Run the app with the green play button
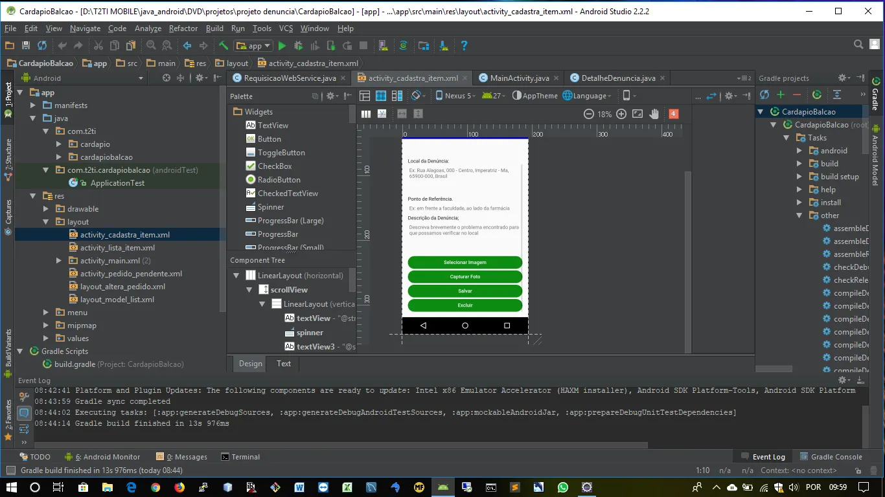This screenshot has height=497, width=885. click(x=282, y=46)
